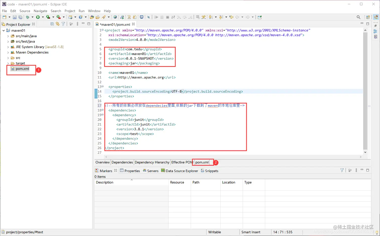The width and height of the screenshot is (380, 236).
Task: Switch to the Data Source Explorer tab
Action: (179, 171)
